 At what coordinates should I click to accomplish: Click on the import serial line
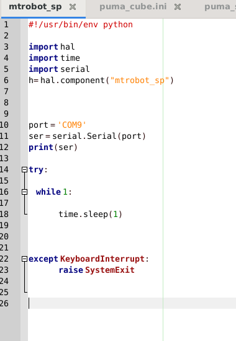[x=59, y=69]
